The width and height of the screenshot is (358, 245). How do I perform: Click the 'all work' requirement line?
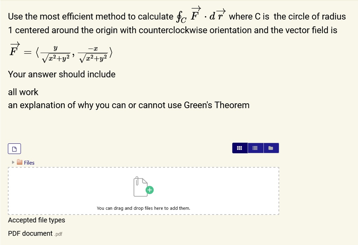(23, 92)
